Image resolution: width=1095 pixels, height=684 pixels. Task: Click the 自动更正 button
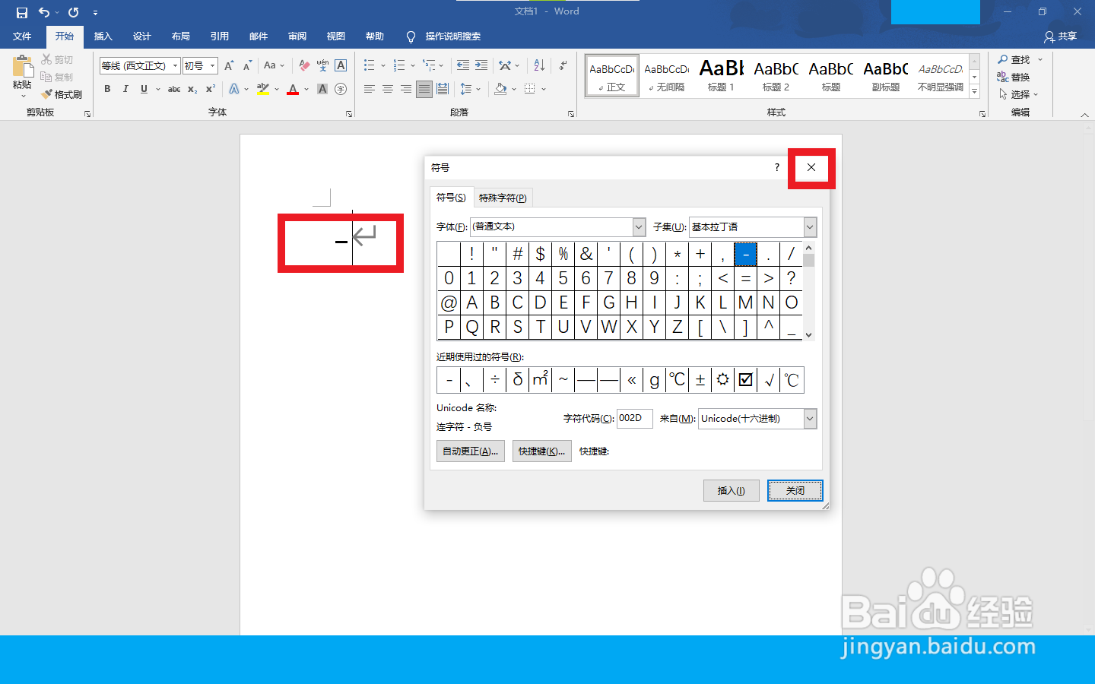pos(471,451)
